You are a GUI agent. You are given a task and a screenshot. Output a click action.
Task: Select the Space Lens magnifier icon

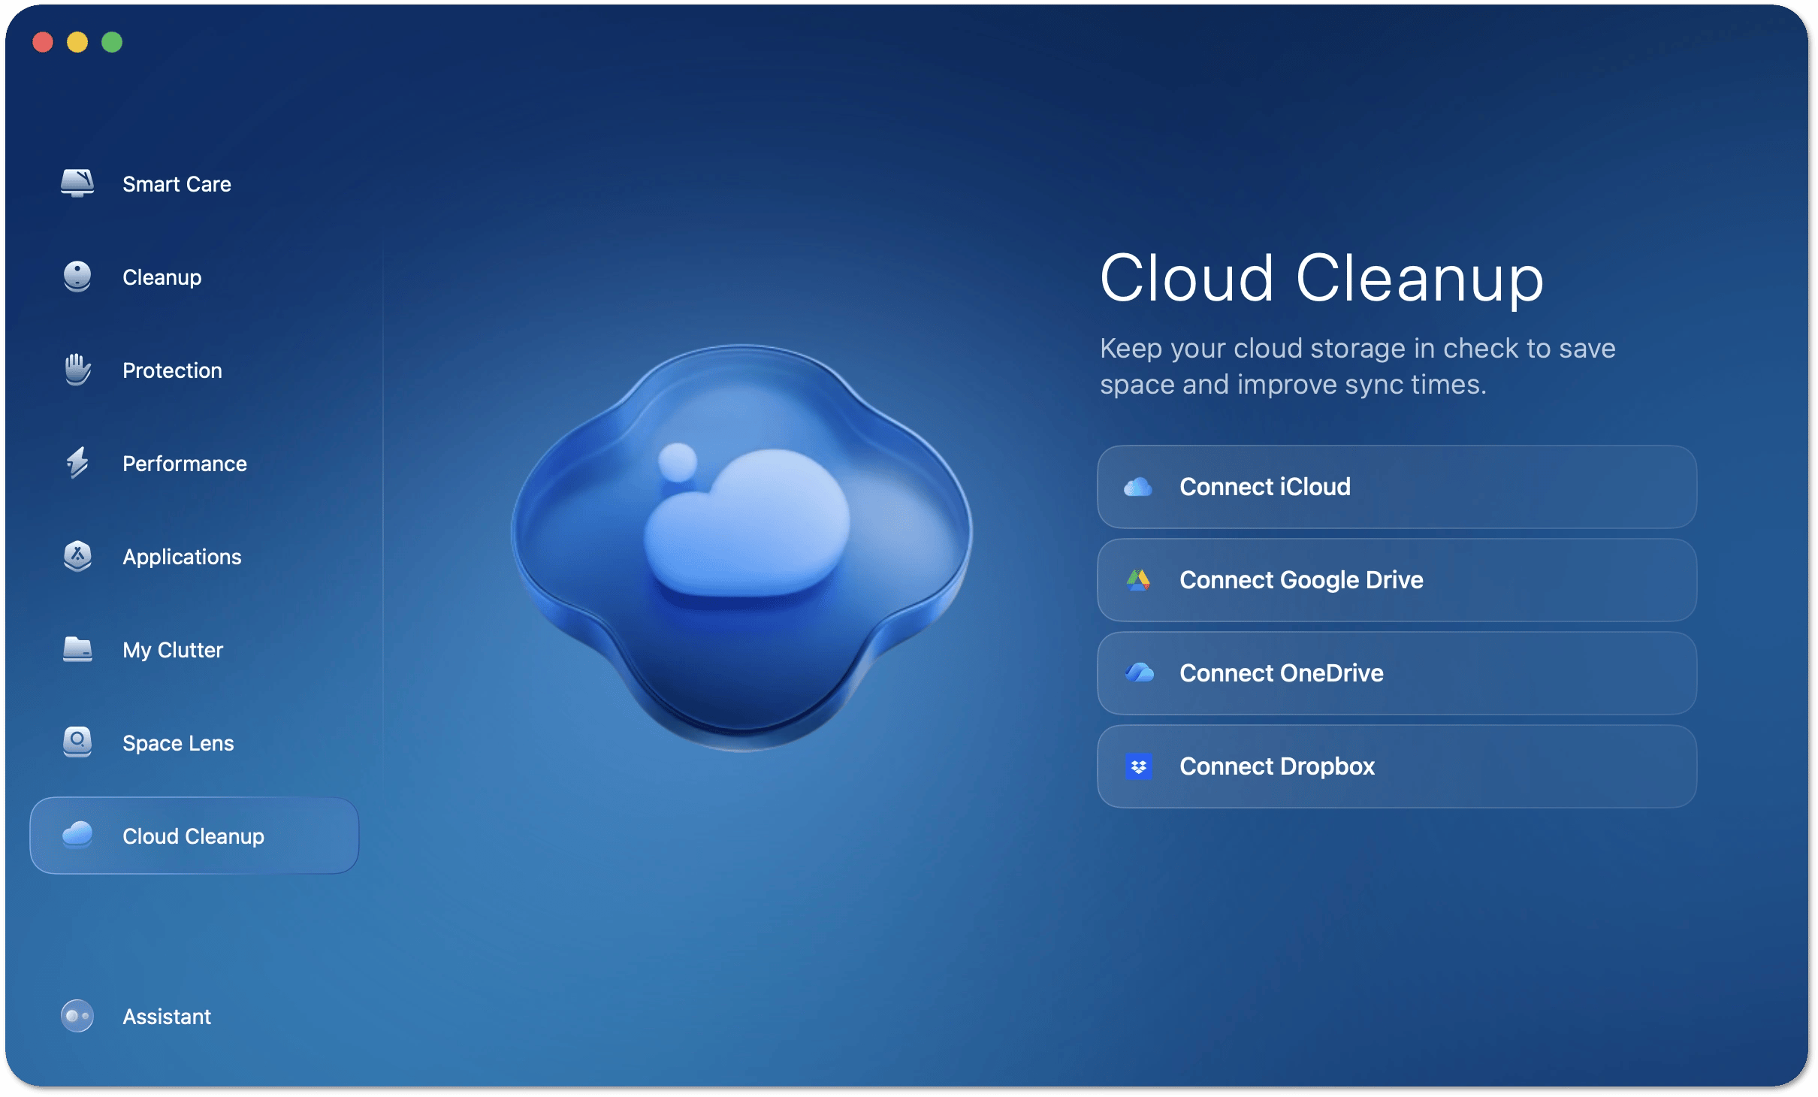coord(77,742)
